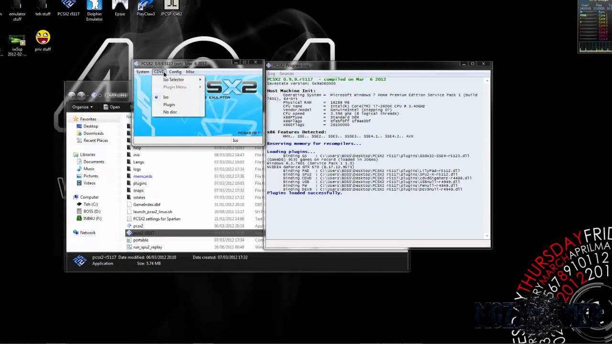Image resolution: width=612 pixels, height=344 pixels.
Task: Click the 'Iso' status bar field in PCSX2
Action: click(x=235, y=140)
